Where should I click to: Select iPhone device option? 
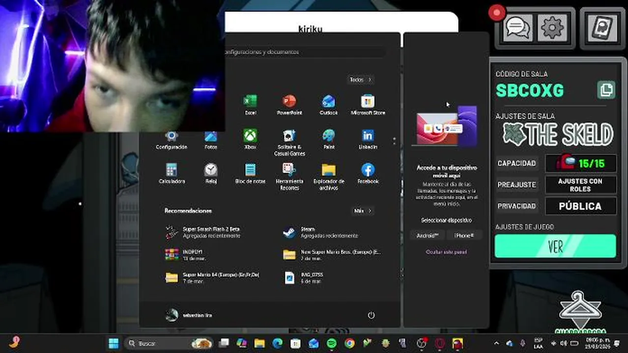click(464, 235)
